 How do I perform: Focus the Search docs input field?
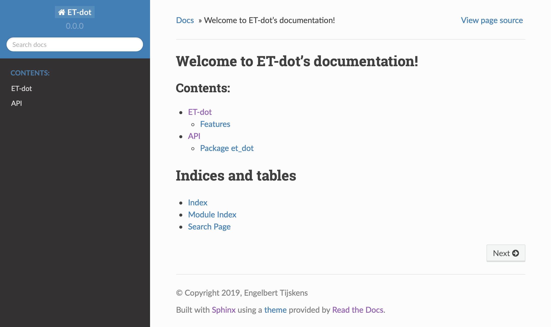(x=75, y=45)
